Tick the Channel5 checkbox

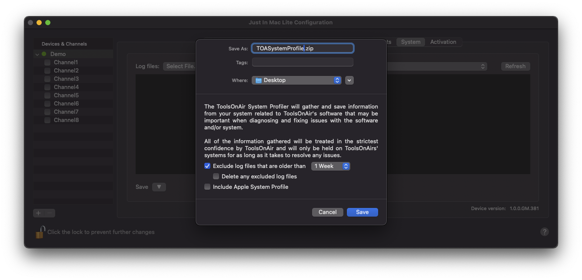[x=47, y=96]
